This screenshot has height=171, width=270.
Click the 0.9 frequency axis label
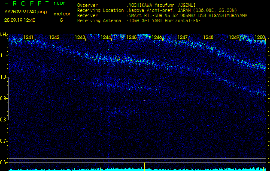[x=4, y=98]
